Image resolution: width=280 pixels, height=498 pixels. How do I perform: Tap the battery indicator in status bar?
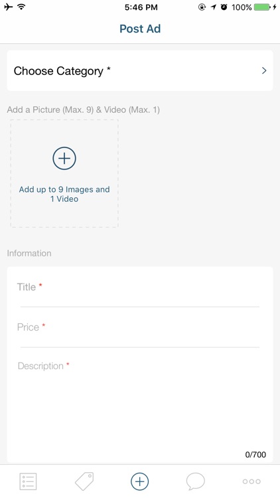pyautogui.click(x=262, y=7)
